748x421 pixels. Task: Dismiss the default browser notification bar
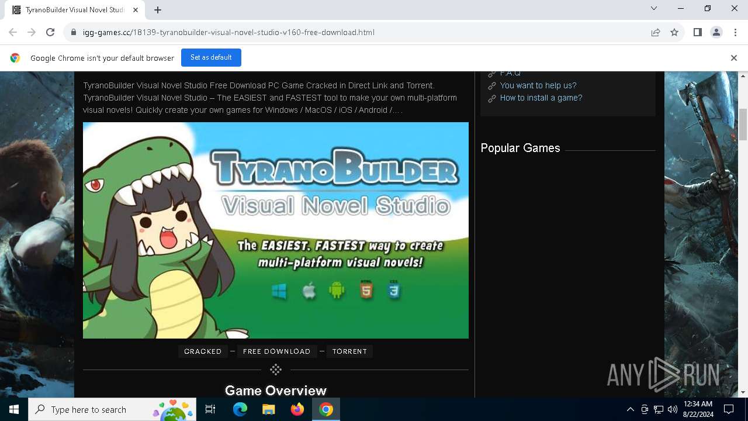click(734, 58)
